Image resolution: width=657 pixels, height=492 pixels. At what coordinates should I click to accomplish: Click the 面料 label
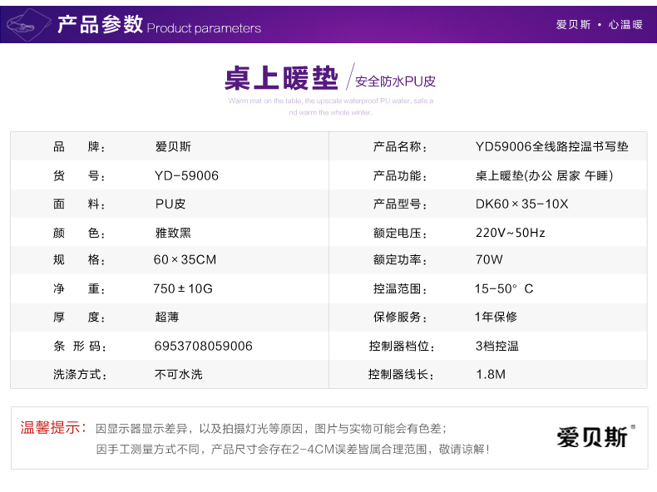(x=79, y=204)
